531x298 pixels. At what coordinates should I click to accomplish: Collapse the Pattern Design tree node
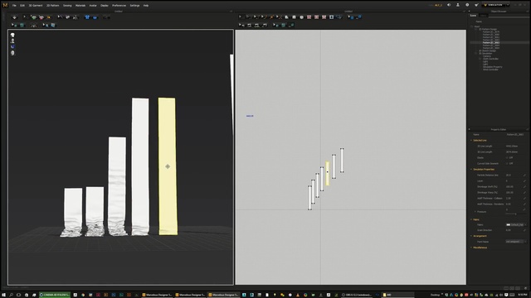click(x=476, y=29)
